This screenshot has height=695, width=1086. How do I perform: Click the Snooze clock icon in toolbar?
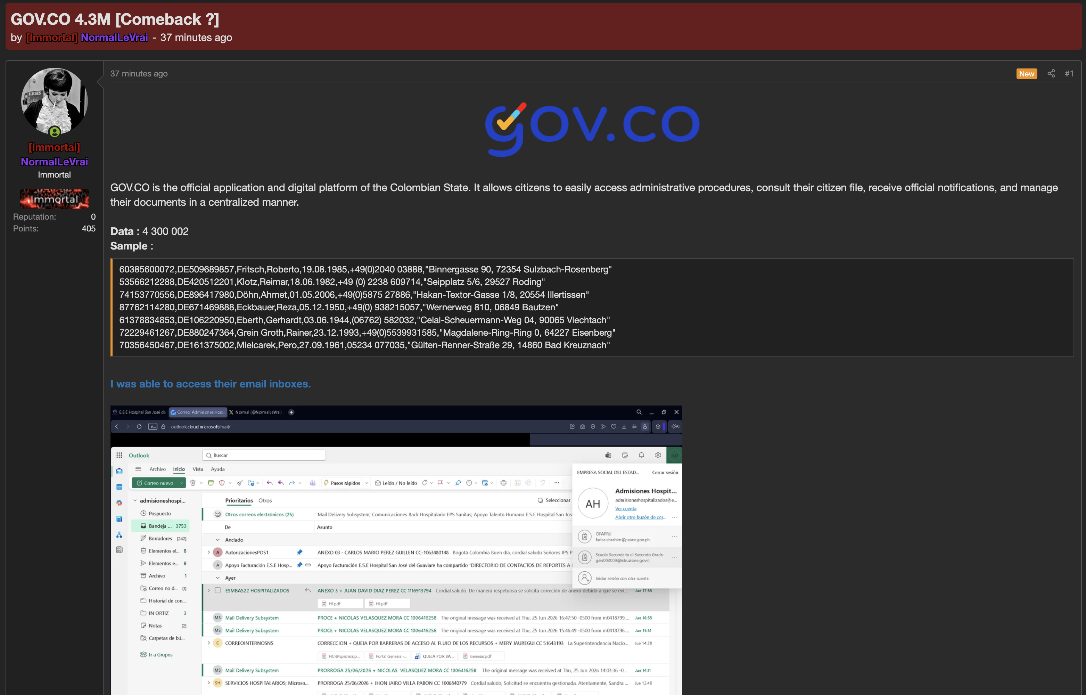point(469,483)
